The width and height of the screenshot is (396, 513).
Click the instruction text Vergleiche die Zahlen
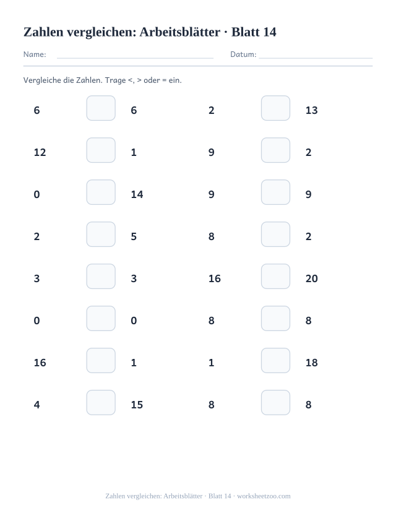click(x=62, y=80)
